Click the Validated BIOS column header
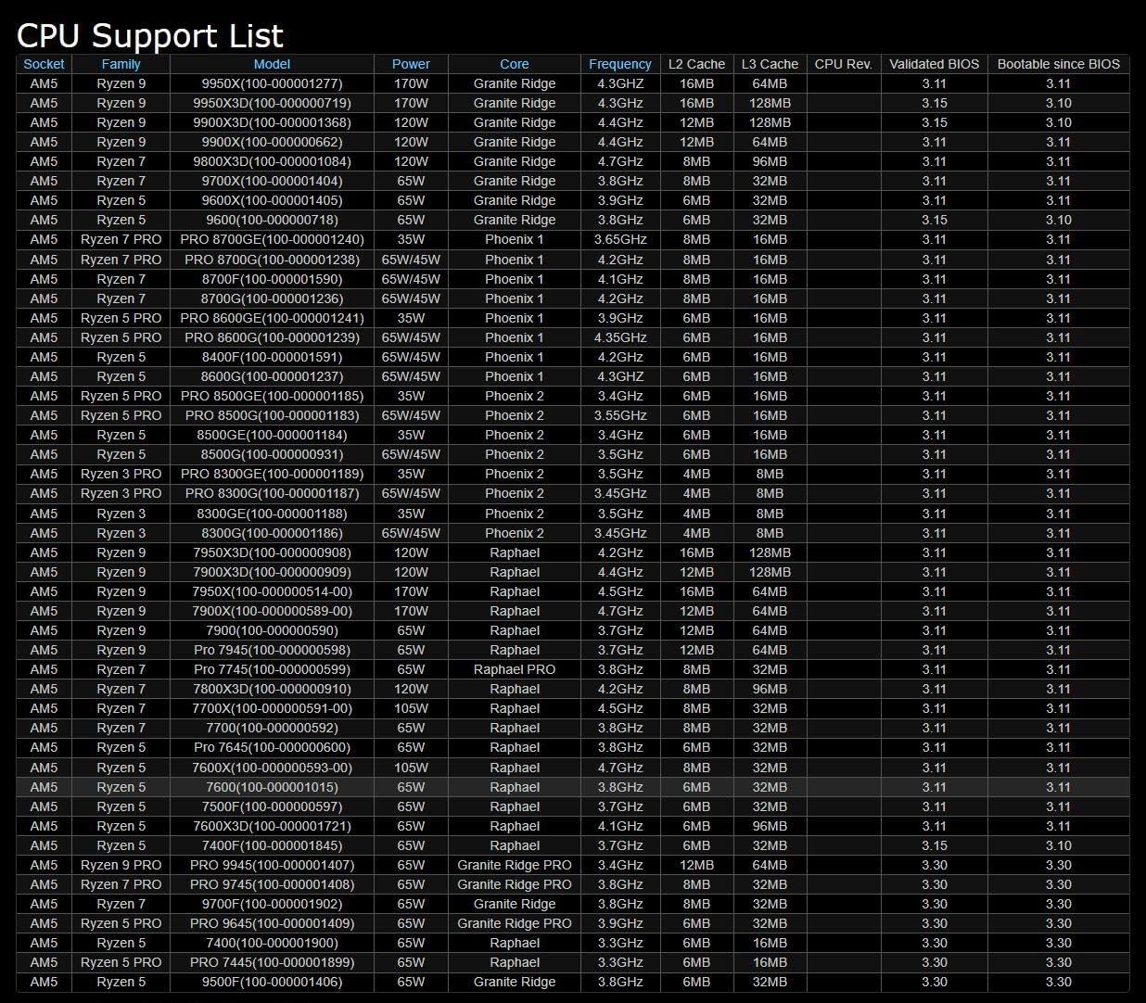This screenshot has height=1003, width=1146. click(934, 64)
